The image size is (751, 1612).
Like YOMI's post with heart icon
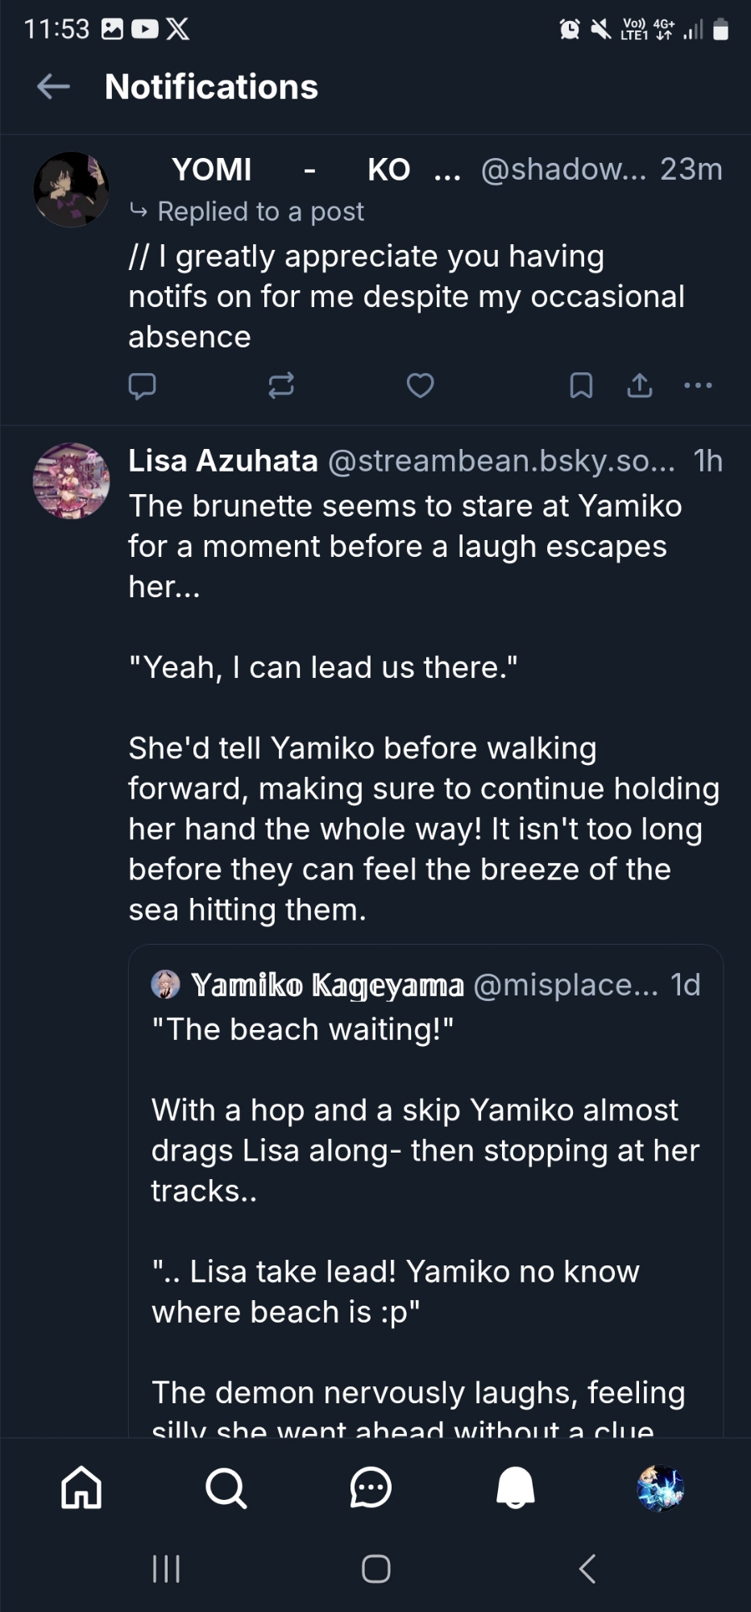(420, 386)
